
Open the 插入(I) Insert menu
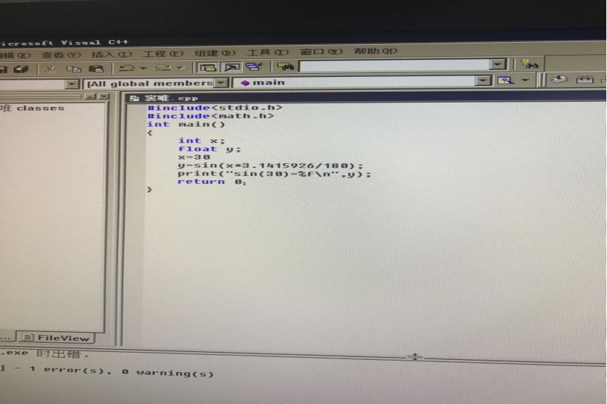click(111, 54)
